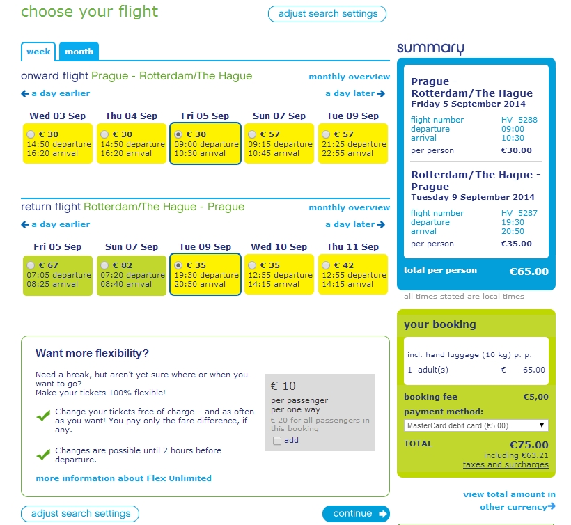Open onward flight monthly overview
571x525 pixels.
349,77
